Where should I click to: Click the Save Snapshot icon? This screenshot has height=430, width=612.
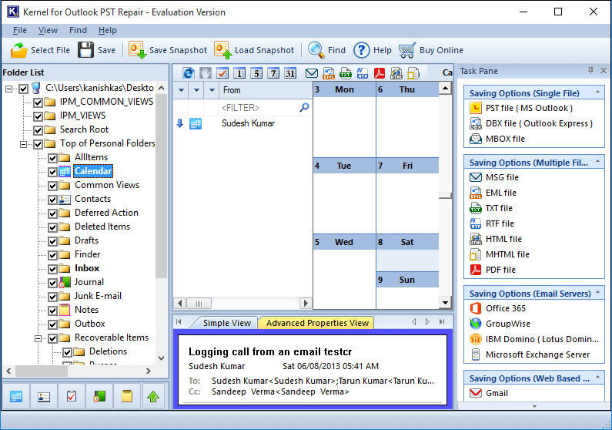(137, 50)
